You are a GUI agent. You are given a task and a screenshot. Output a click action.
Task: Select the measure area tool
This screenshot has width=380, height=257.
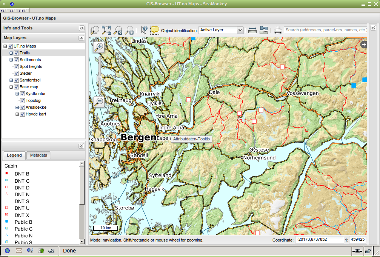coord(264,30)
